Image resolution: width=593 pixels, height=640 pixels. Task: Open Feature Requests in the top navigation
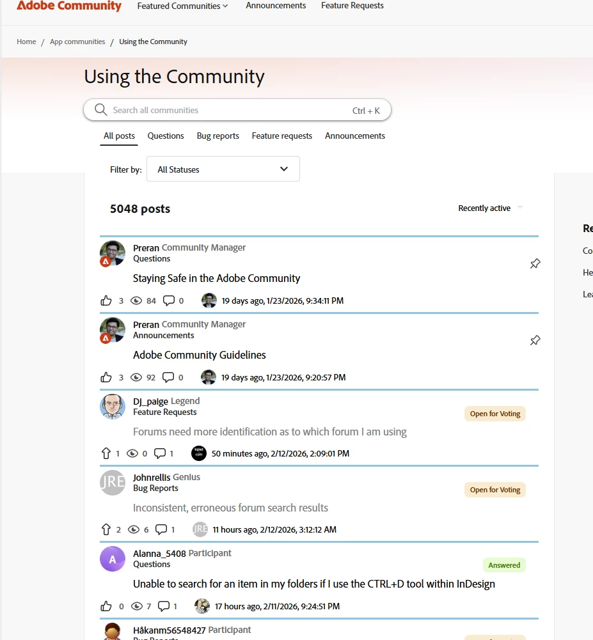[352, 6]
